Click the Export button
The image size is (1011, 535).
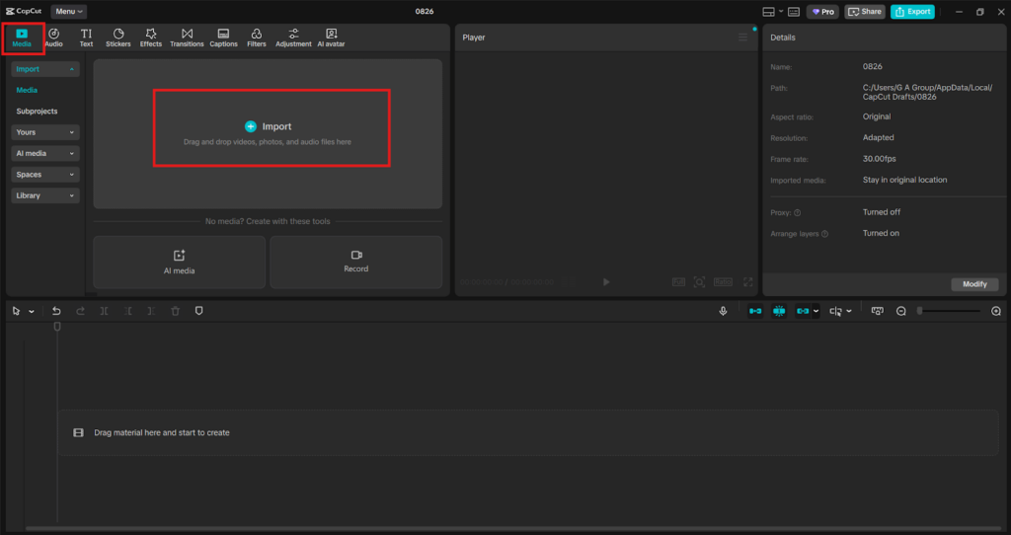point(912,12)
